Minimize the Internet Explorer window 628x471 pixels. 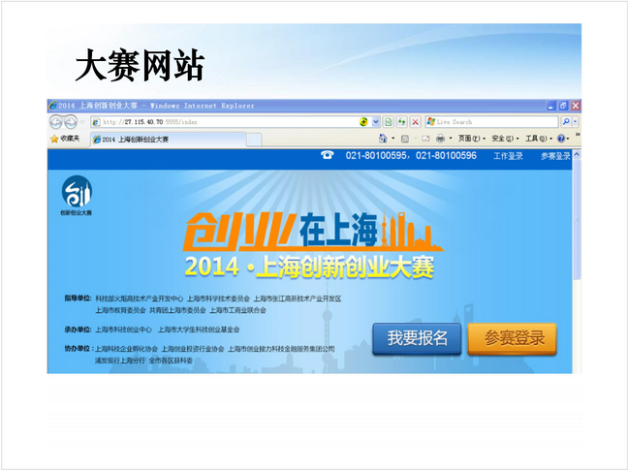[551, 106]
